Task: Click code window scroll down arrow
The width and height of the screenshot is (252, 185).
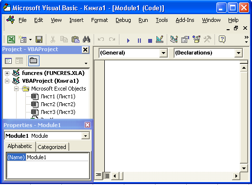Action: click(244, 168)
